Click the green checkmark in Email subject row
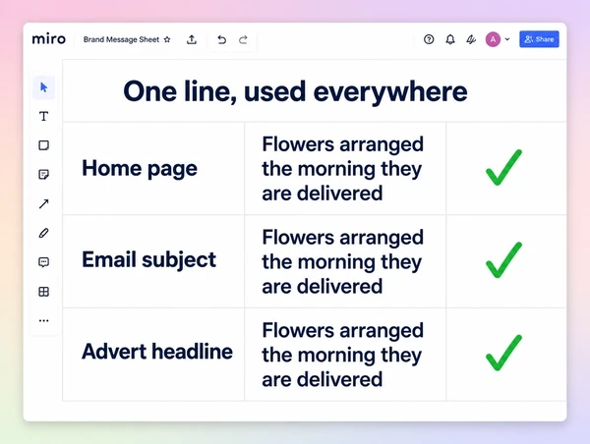The height and width of the screenshot is (444, 590). 503,260
